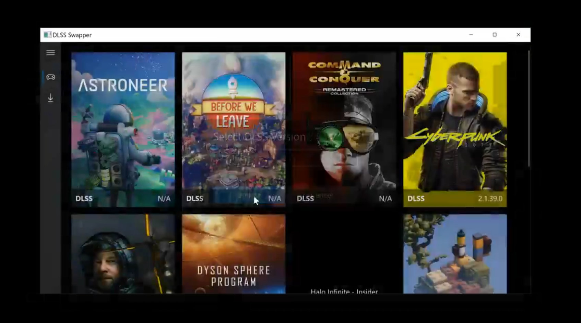Click the DLSS Swapper app icon in title bar
The image size is (581, 323).
click(47, 35)
